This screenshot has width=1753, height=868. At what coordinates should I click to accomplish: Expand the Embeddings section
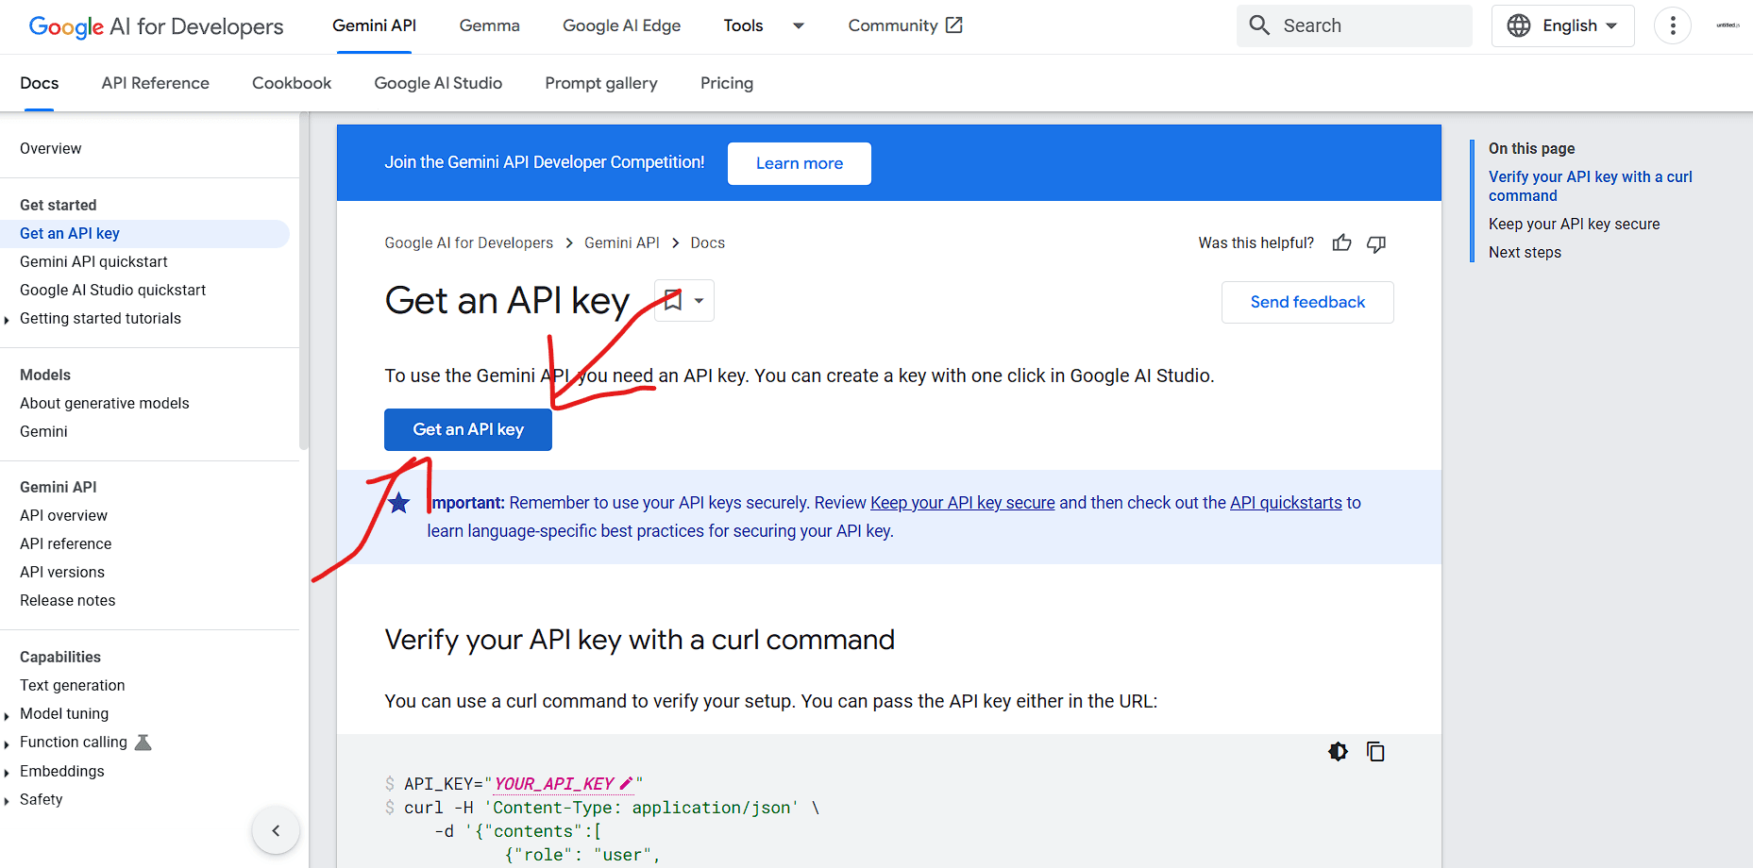click(x=8, y=773)
